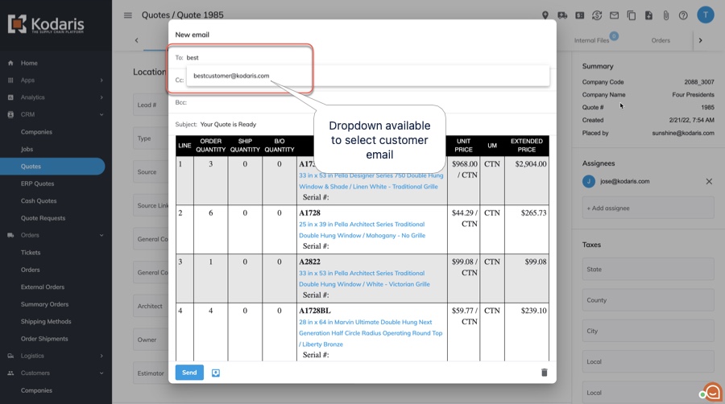725x404 pixels.
Task: Click the contact card icon in top toolbar
Action: click(579, 15)
